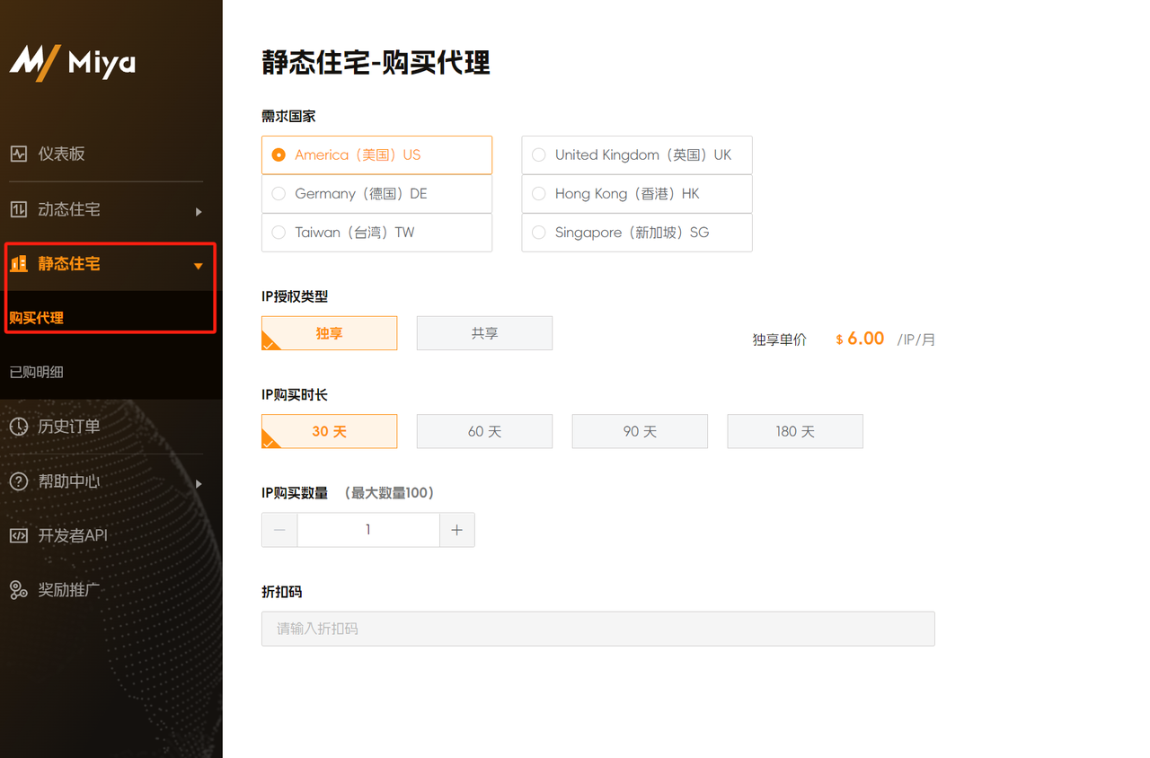
Task: Click the 静态住宅-购买代理 page heading
Action: (x=376, y=63)
